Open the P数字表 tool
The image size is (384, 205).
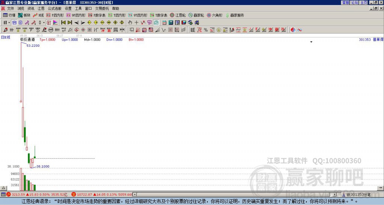tap(97, 15)
